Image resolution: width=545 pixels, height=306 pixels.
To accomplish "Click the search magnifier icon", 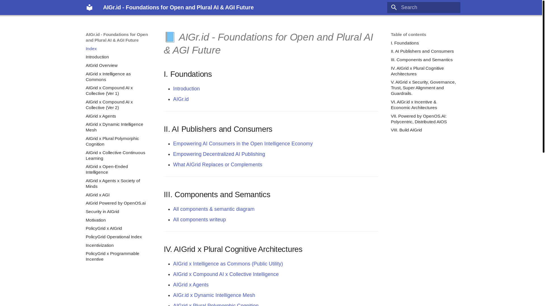I will coord(394,8).
